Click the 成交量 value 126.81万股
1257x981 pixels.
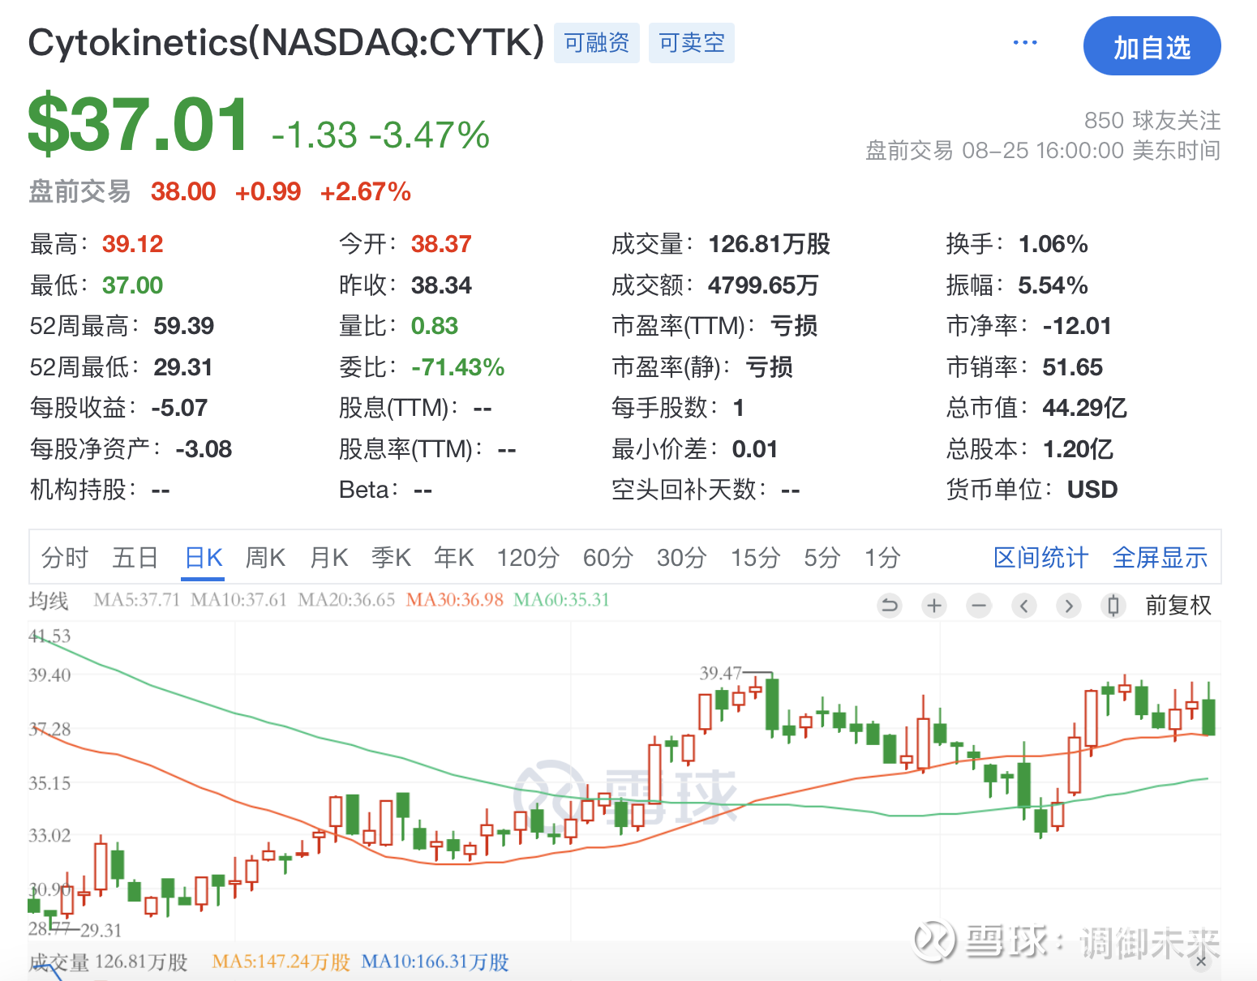click(x=770, y=244)
